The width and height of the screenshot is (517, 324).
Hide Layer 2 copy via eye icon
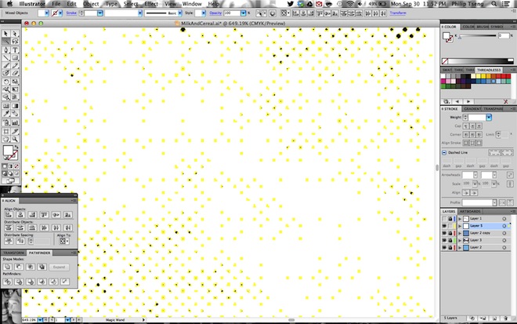444,233
